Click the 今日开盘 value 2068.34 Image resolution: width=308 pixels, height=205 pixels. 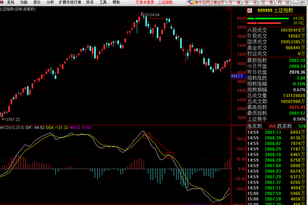pos(297,66)
